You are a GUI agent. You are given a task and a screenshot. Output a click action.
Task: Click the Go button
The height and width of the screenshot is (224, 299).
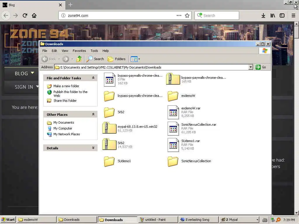click(261, 67)
